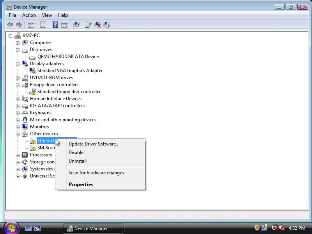Click the Processors chip icon
The height and width of the screenshot is (234, 312).
click(x=25, y=155)
